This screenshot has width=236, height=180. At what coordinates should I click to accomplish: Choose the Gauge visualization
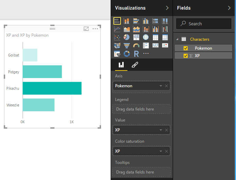point(136,46)
